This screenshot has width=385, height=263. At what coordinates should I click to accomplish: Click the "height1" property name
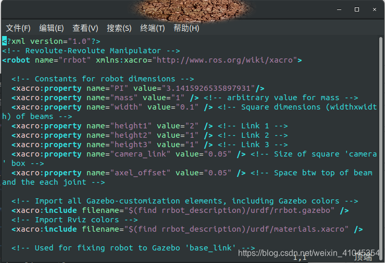pyautogui.click(x=131, y=126)
